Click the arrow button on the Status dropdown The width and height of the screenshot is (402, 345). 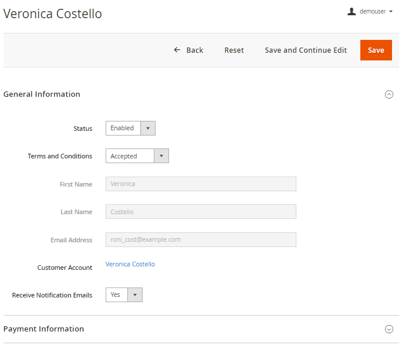tap(148, 128)
